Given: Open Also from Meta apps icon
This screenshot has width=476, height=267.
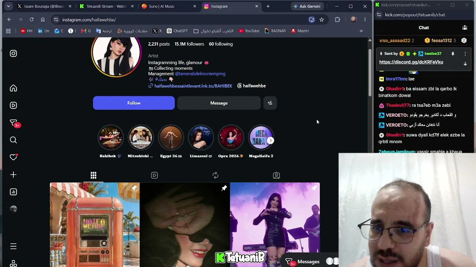Looking at the screenshot, I should pos(13,263).
